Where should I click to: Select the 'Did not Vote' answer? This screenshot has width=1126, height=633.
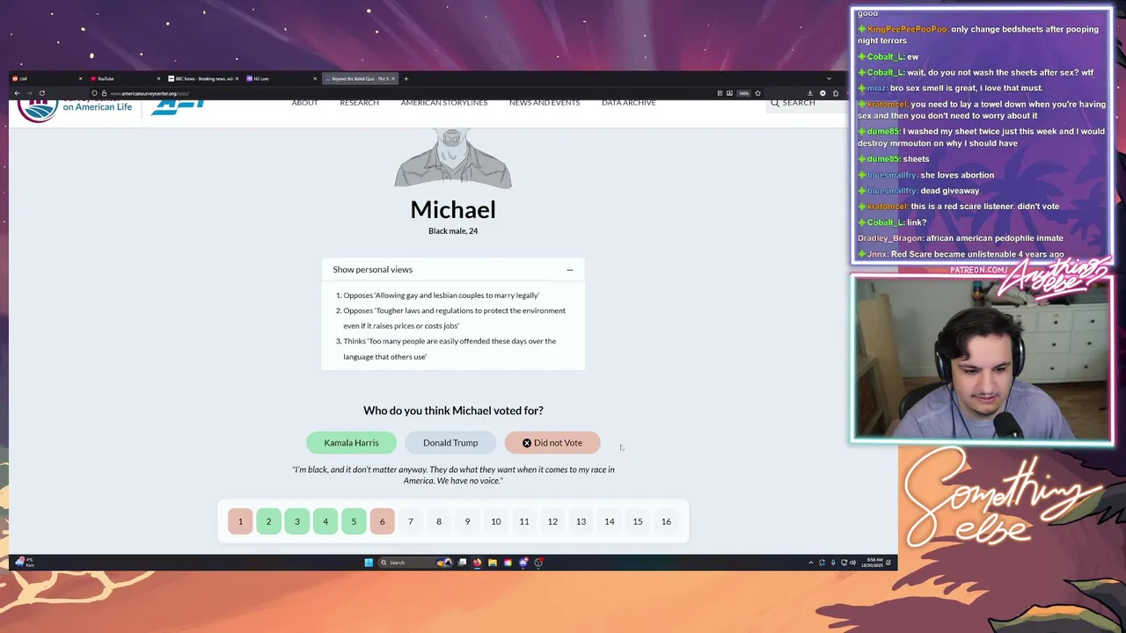click(x=552, y=443)
